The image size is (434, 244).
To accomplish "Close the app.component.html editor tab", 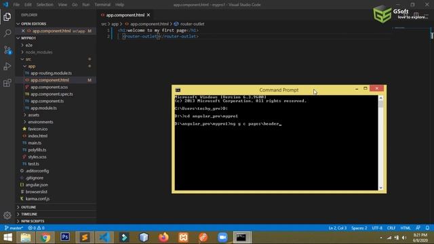I will coord(149,15).
